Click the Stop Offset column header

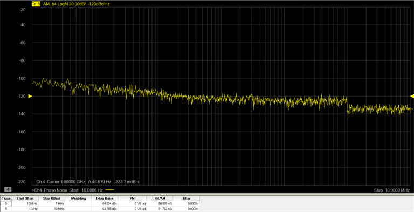[52, 199]
